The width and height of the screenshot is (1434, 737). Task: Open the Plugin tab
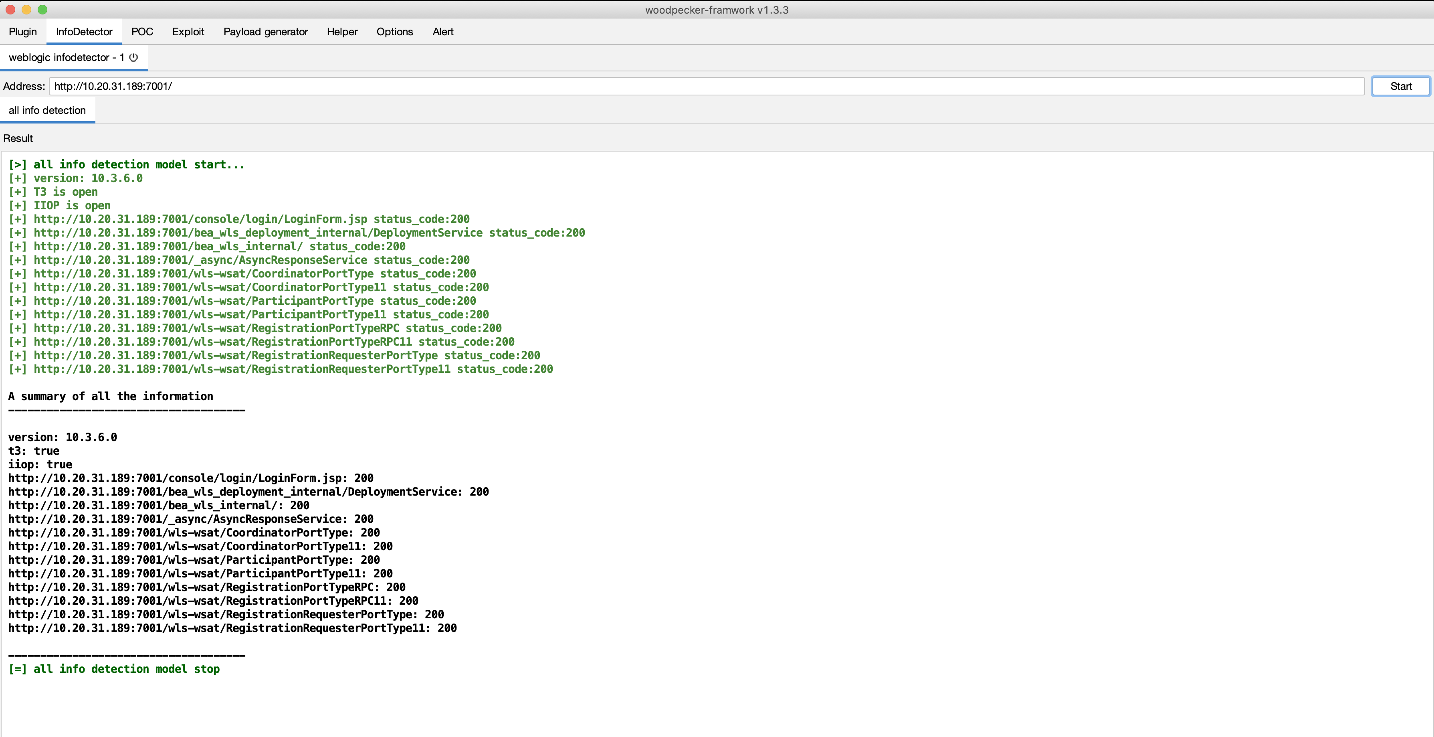point(23,32)
